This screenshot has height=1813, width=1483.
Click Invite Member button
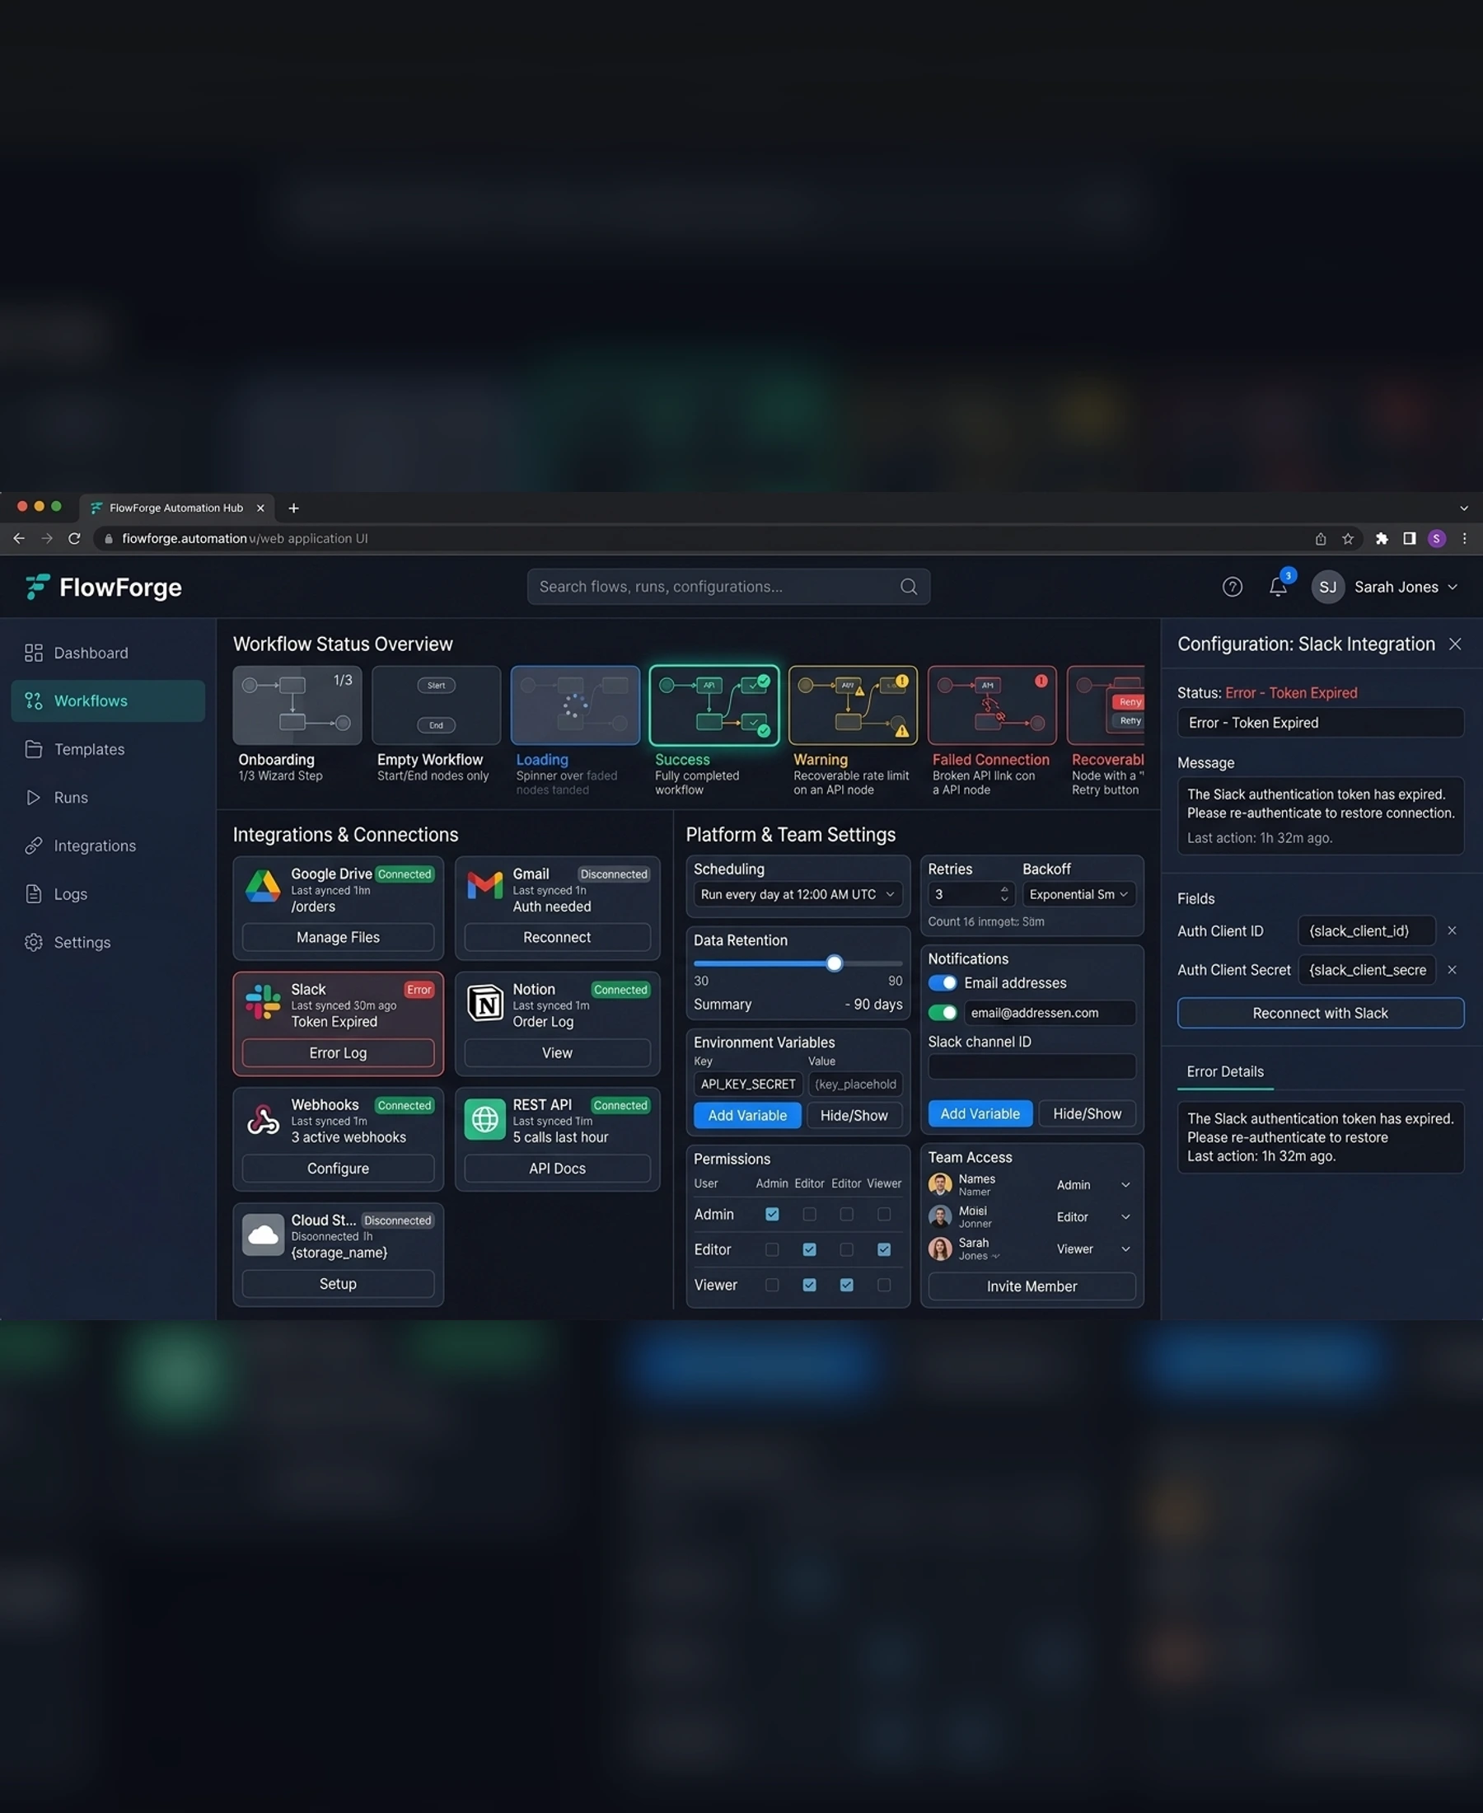1032,1286
